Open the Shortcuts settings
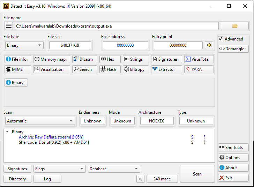The height and width of the screenshot is (187, 254). click(233, 148)
